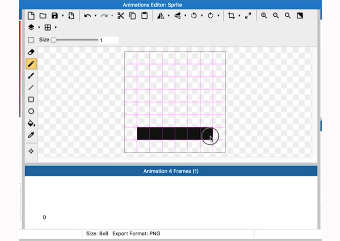Click the Reset zoom magnifier icon
This screenshot has width=340, height=241.
coord(288,16)
